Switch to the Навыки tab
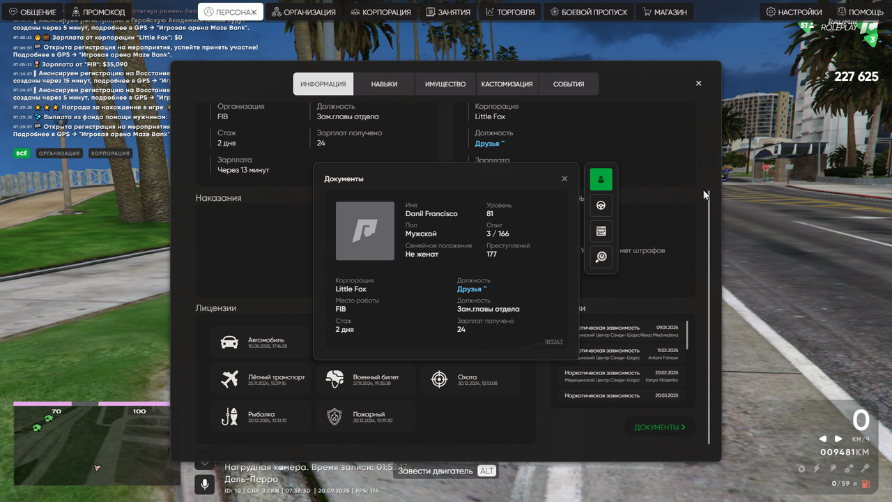 tap(384, 84)
